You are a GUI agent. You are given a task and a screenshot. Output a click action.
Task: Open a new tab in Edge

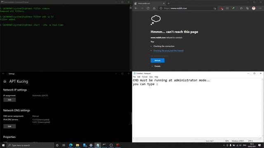pyautogui.click(x=169, y=3)
